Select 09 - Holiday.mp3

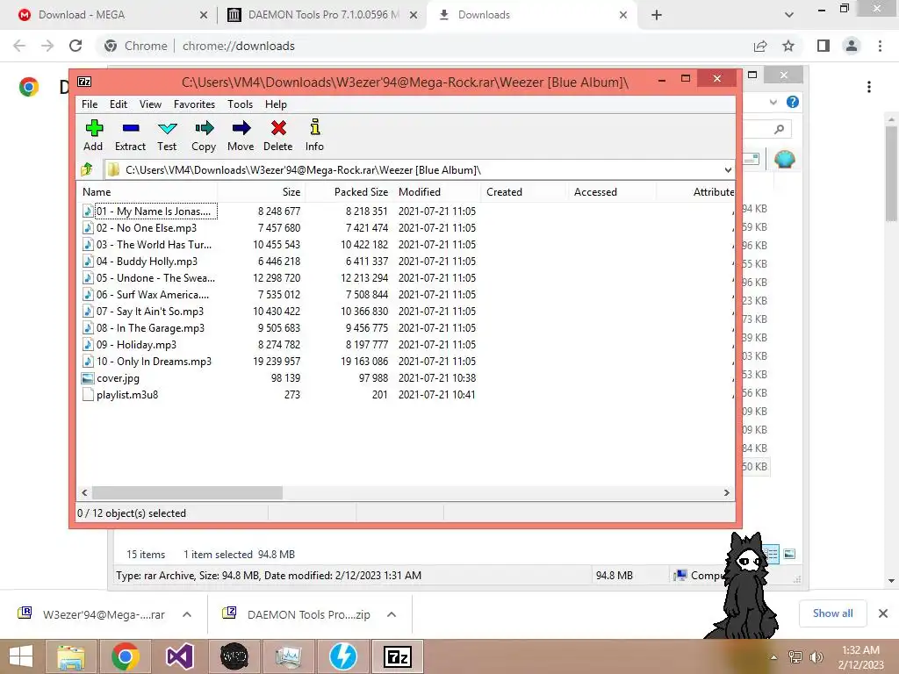click(x=136, y=345)
